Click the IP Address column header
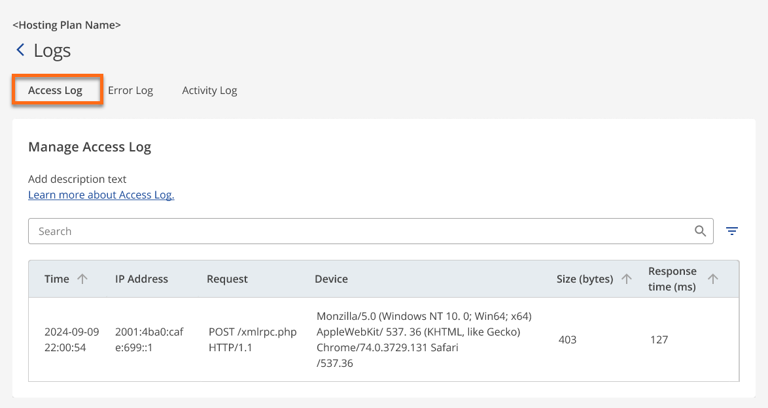768x408 pixels. tap(141, 278)
